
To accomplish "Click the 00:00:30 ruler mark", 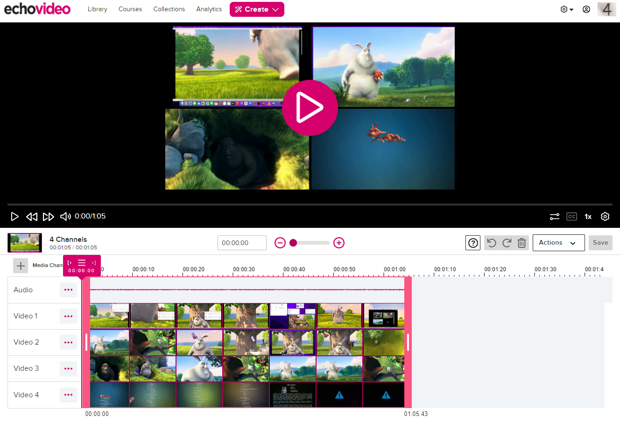I will pos(244,269).
